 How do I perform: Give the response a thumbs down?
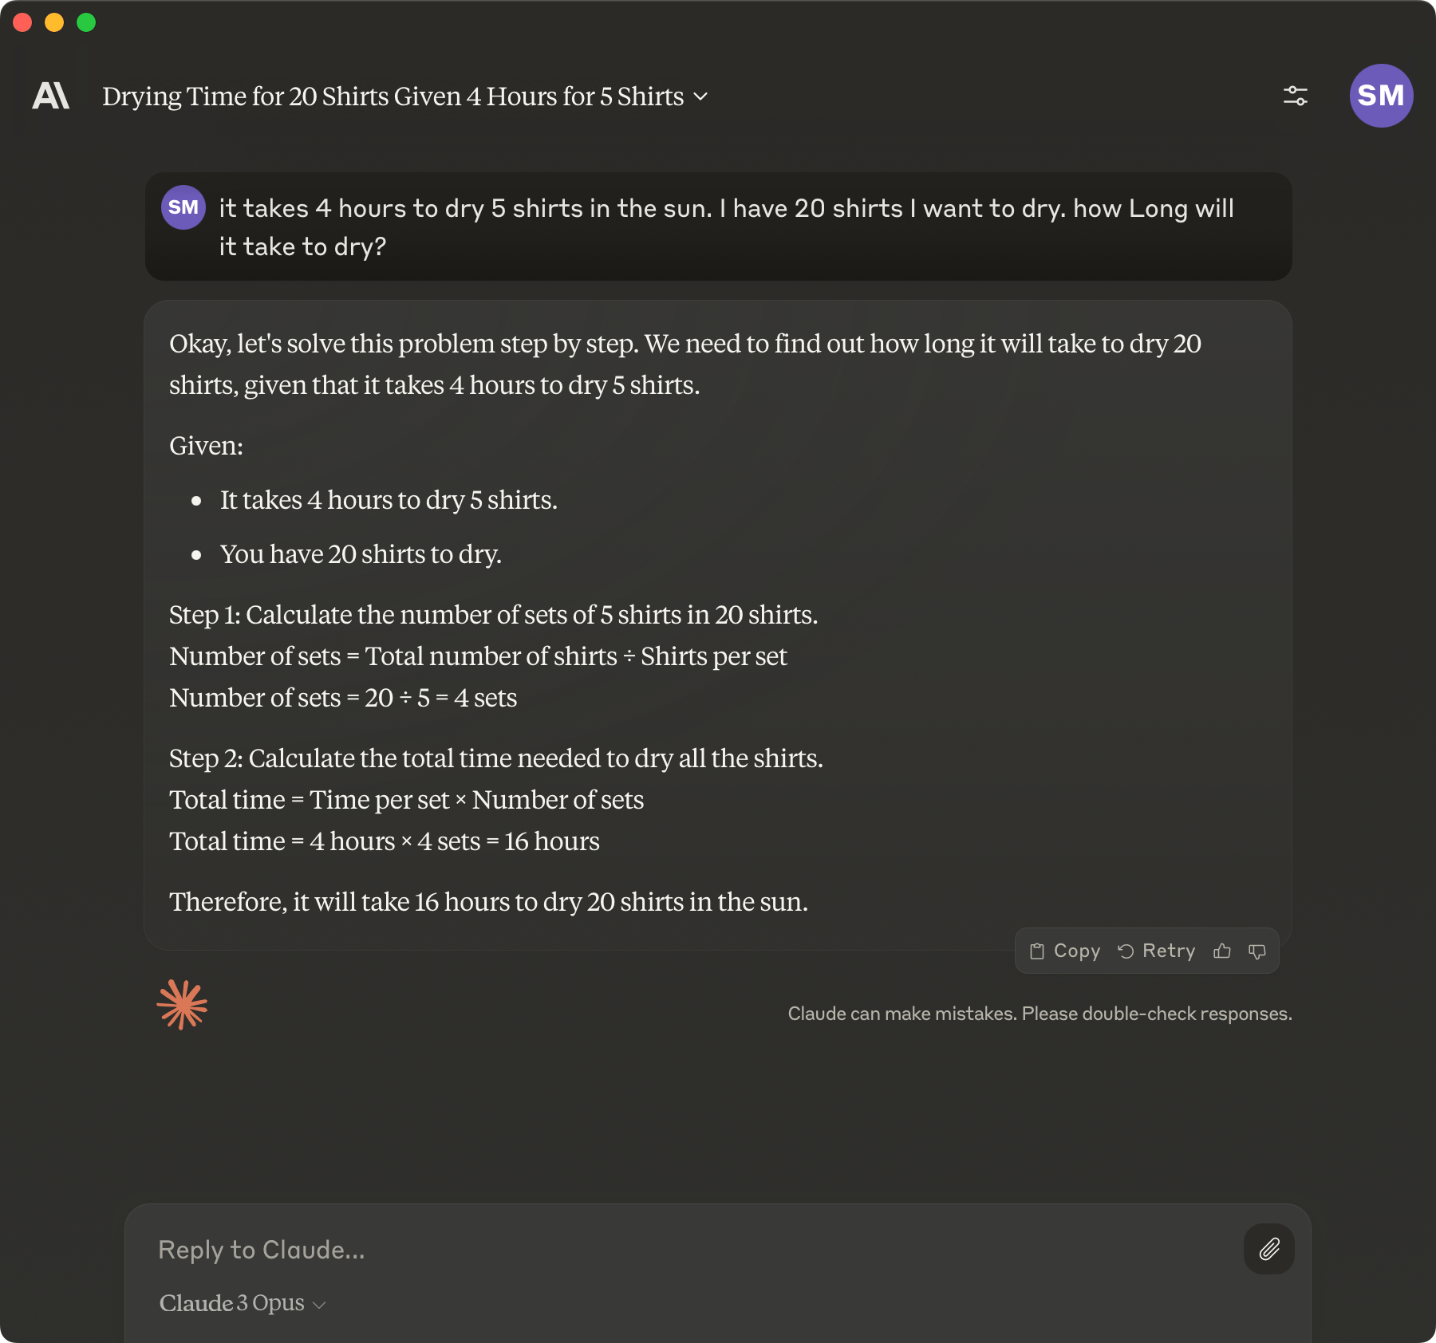pos(1257,951)
